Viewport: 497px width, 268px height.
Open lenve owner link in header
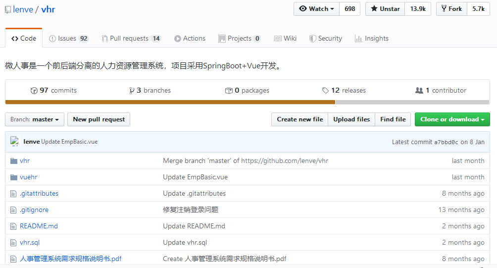[x=23, y=9]
